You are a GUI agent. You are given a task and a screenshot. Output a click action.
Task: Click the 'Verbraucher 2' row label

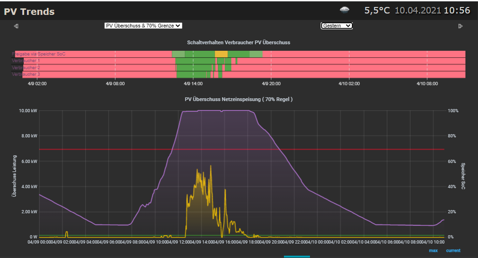pyautogui.click(x=26, y=68)
